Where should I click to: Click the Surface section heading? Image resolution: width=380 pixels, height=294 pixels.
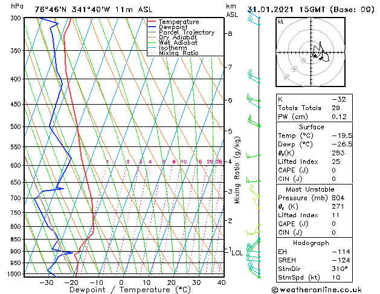click(x=311, y=127)
